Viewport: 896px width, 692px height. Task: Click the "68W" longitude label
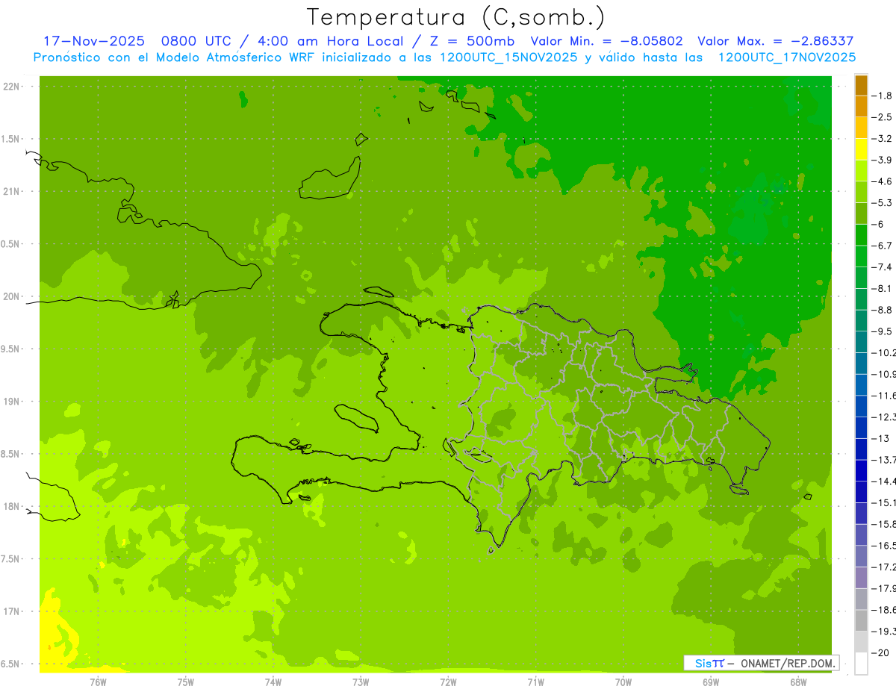pyautogui.click(x=798, y=682)
